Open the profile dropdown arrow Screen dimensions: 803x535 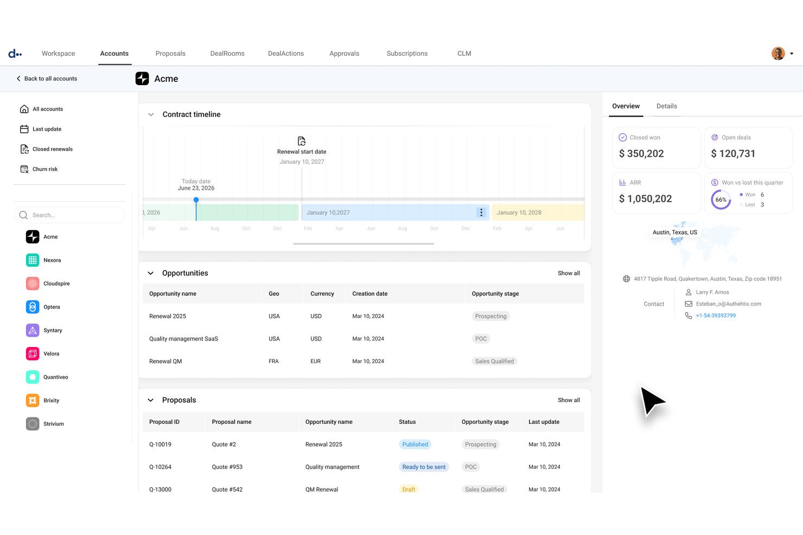click(792, 54)
